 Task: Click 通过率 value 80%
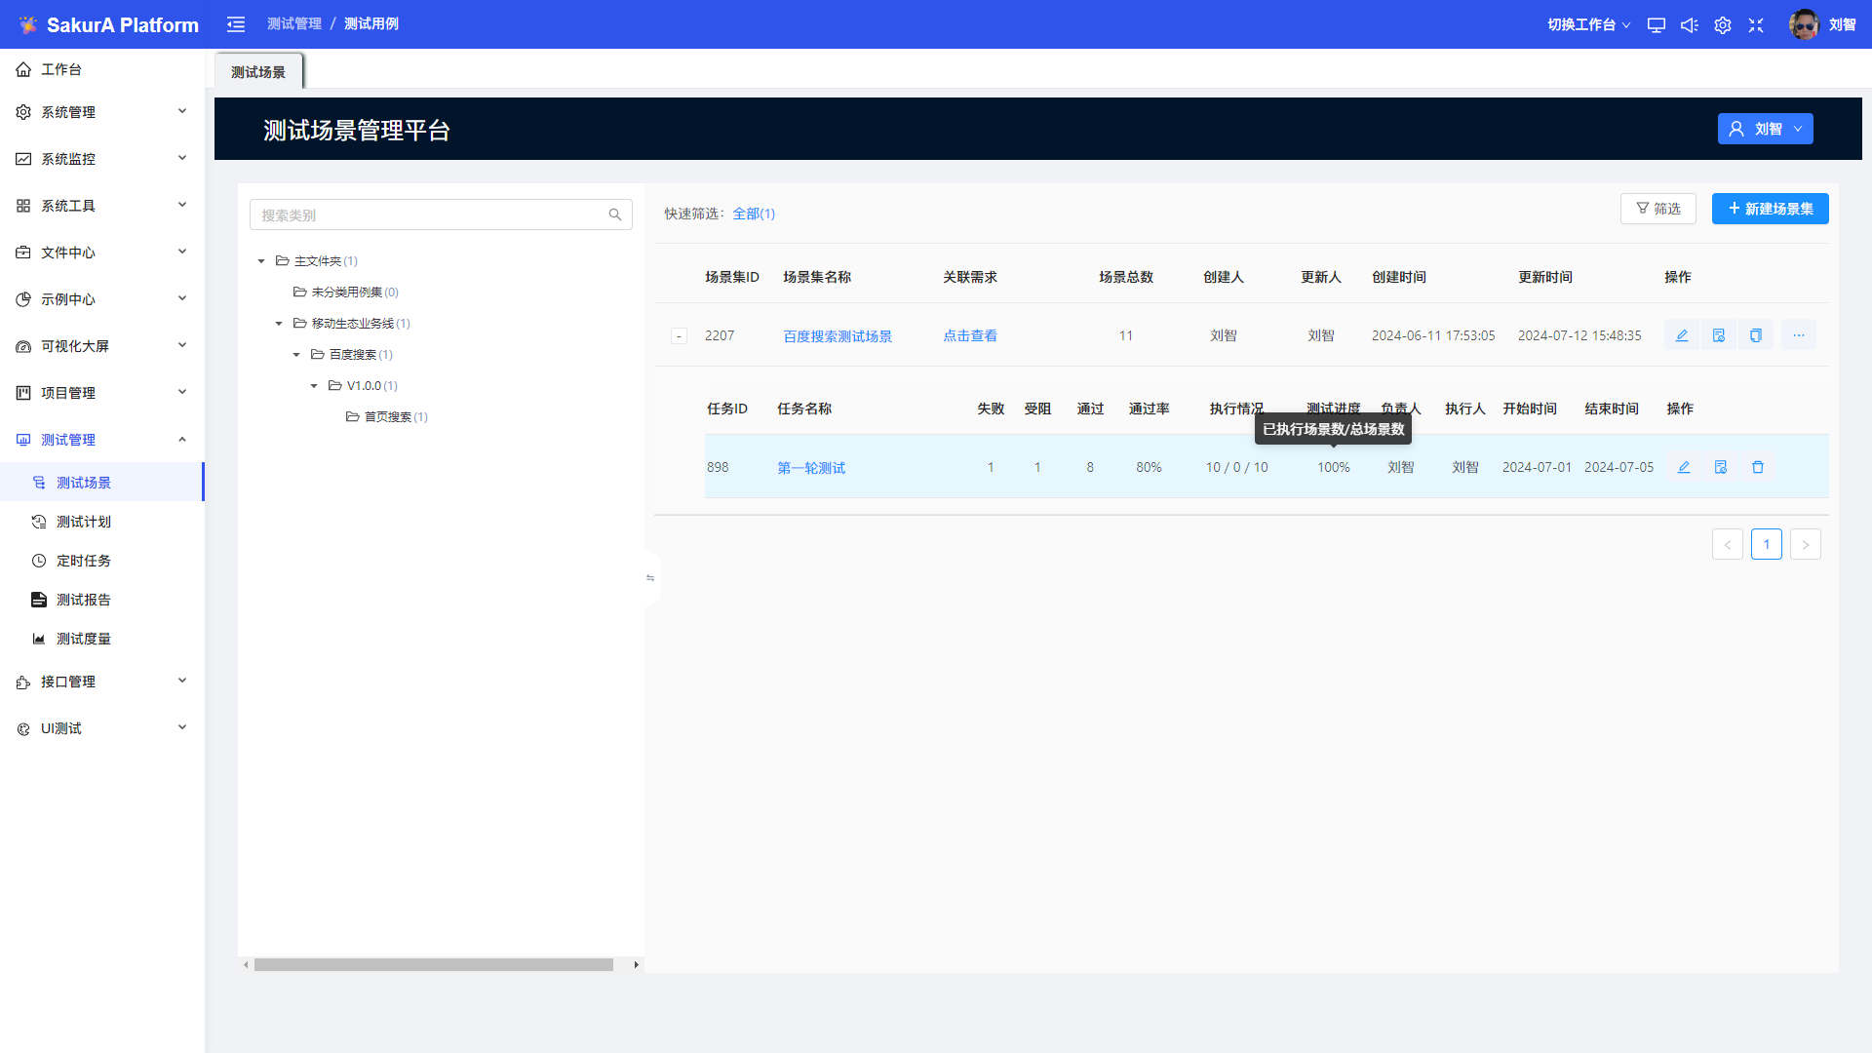point(1149,467)
